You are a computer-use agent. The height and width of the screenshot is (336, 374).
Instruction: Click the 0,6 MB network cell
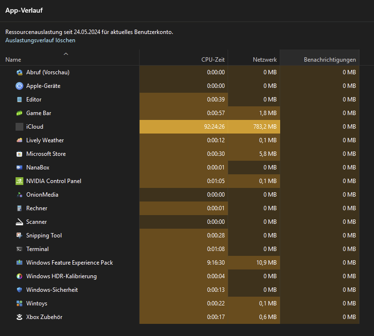tap(254, 317)
